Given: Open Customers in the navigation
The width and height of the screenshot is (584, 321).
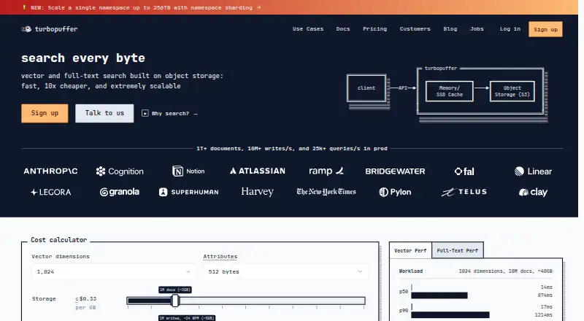Looking at the screenshot, I should (415, 29).
